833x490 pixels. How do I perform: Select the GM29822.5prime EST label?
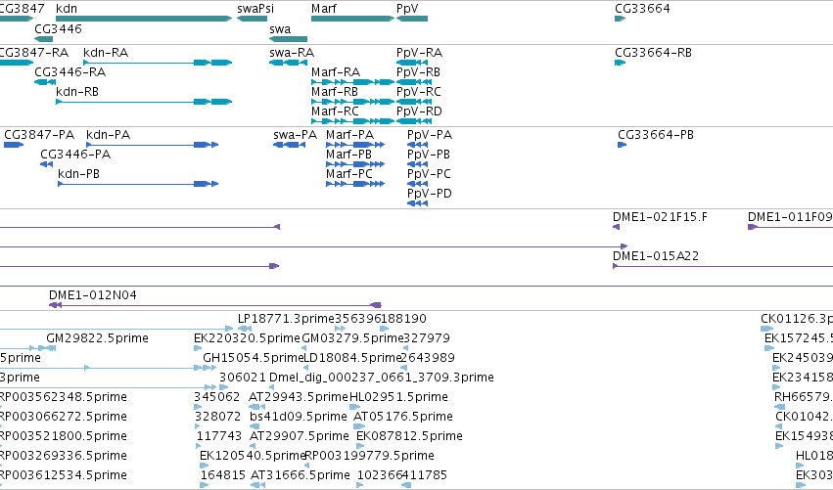click(x=97, y=338)
